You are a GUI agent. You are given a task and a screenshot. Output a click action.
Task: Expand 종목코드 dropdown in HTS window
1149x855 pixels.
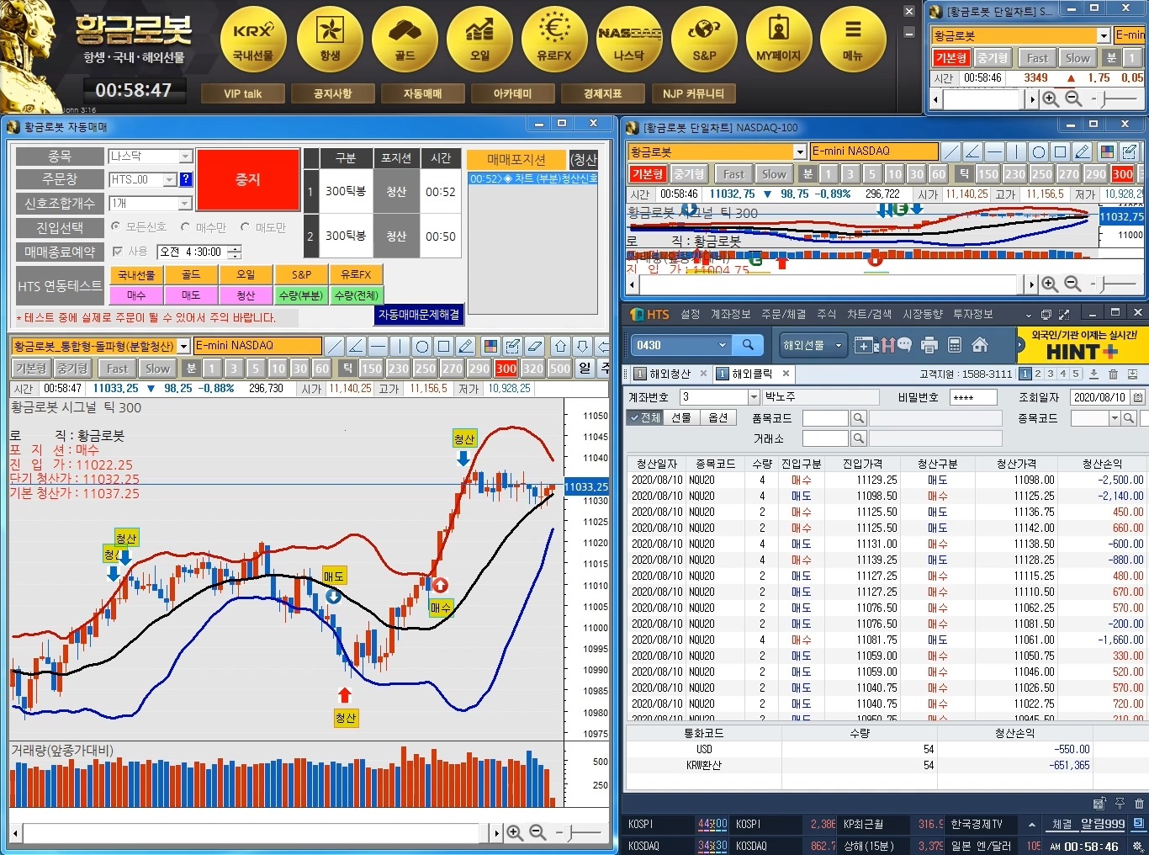click(1115, 417)
